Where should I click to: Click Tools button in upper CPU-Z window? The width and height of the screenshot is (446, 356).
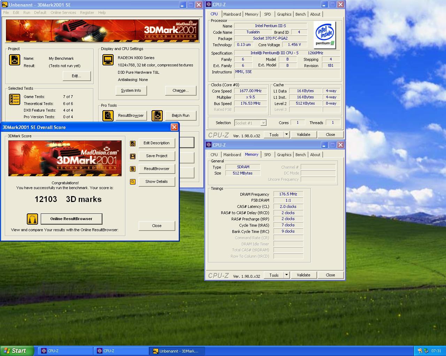274,135
